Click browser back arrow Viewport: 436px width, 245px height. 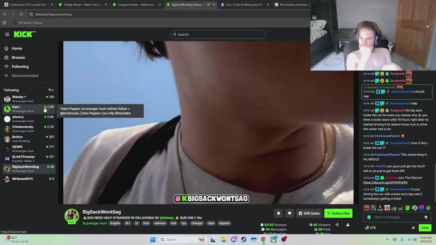coord(5,14)
